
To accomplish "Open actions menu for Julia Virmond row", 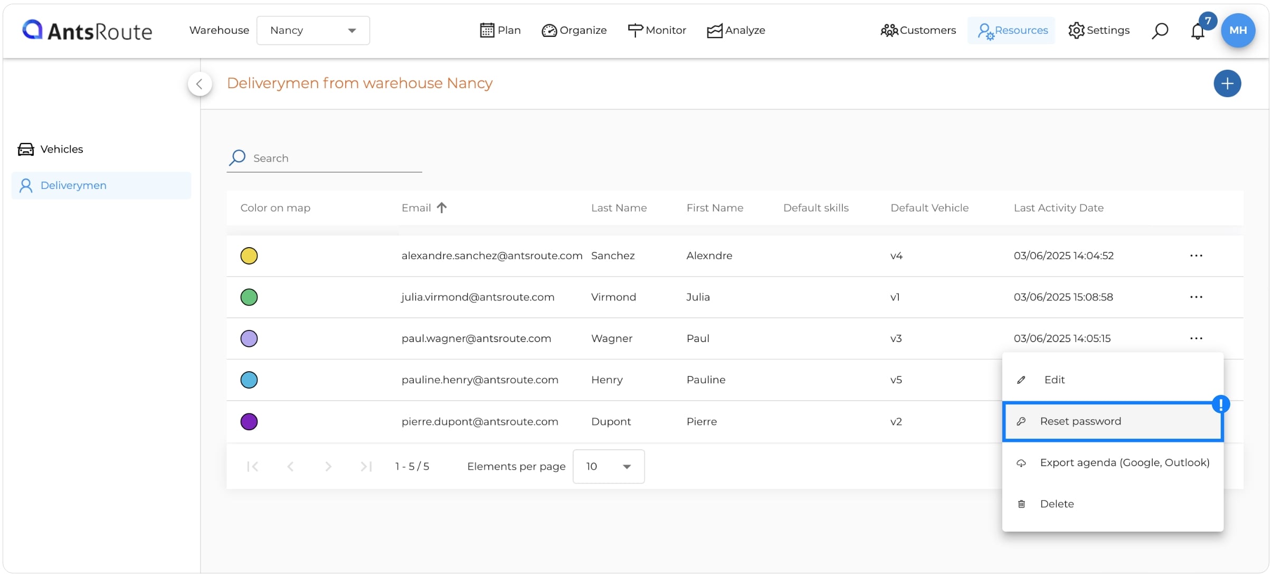I will click(x=1196, y=297).
